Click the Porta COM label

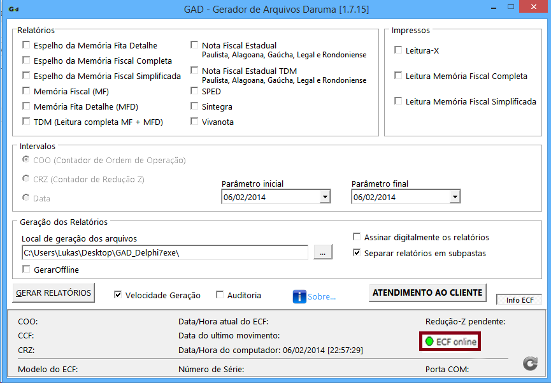447,369
